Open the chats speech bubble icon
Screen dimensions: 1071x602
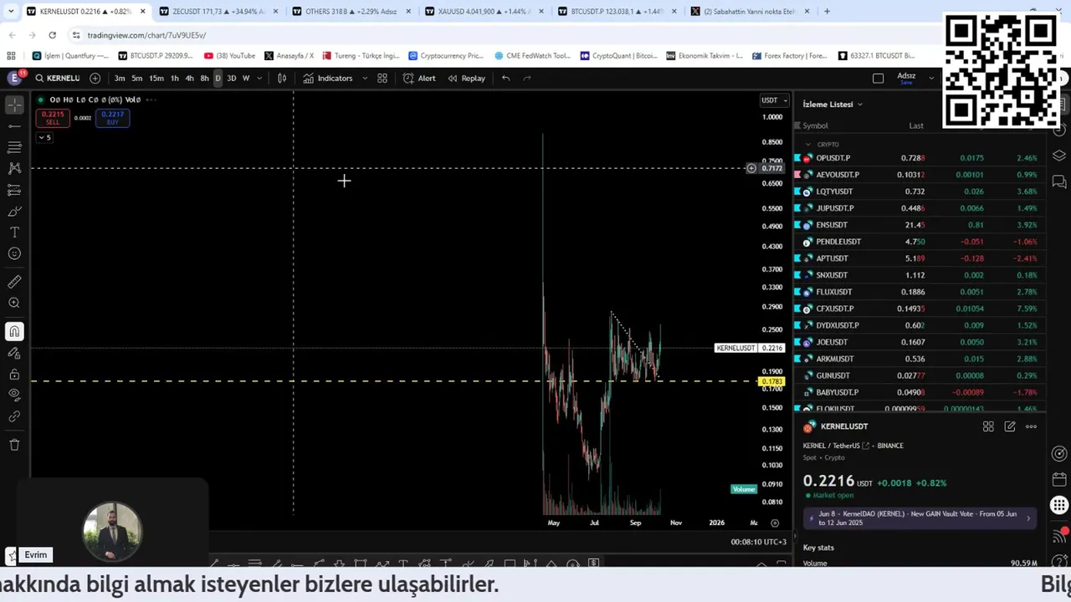pyautogui.click(x=1059, y=181)
